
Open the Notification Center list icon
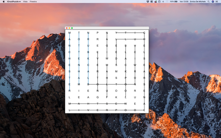[x=217, y=2]
